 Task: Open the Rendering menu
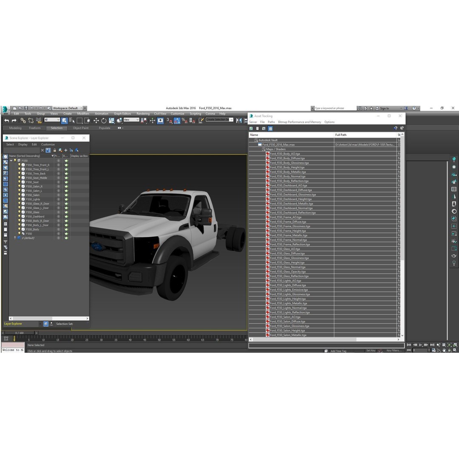pos(143,113)
